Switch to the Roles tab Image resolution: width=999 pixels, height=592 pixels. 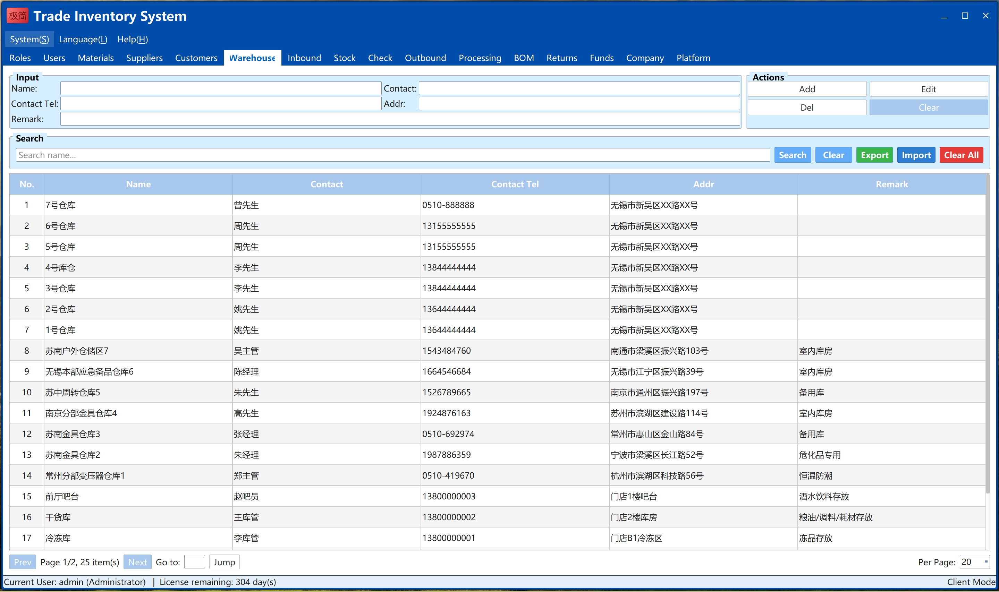[20, 58]
